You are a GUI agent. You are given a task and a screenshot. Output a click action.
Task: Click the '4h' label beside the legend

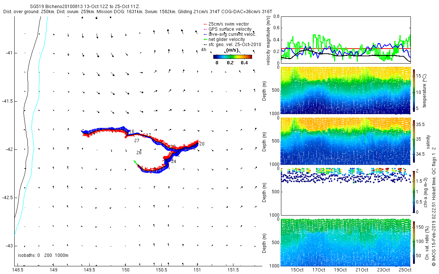(x=204, y=49)
